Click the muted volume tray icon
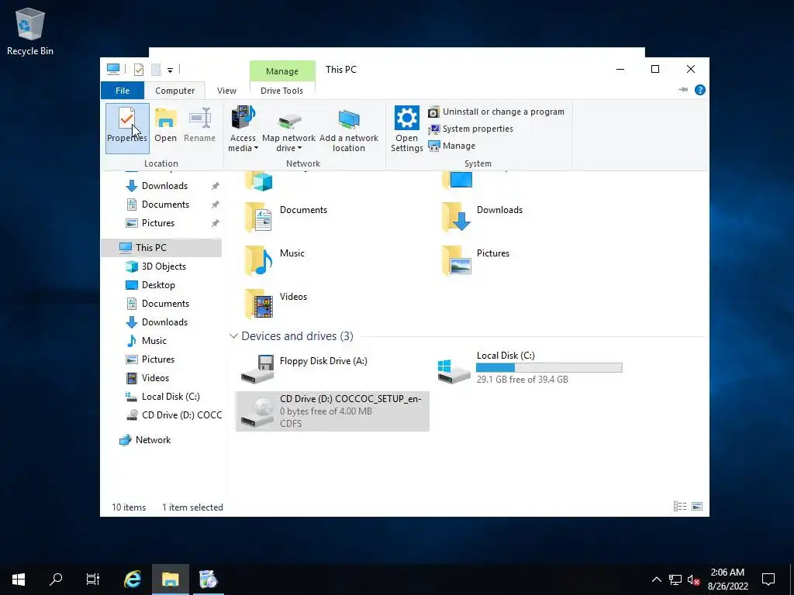This screenshot has width=794, height=595. (x=693, y=580)
